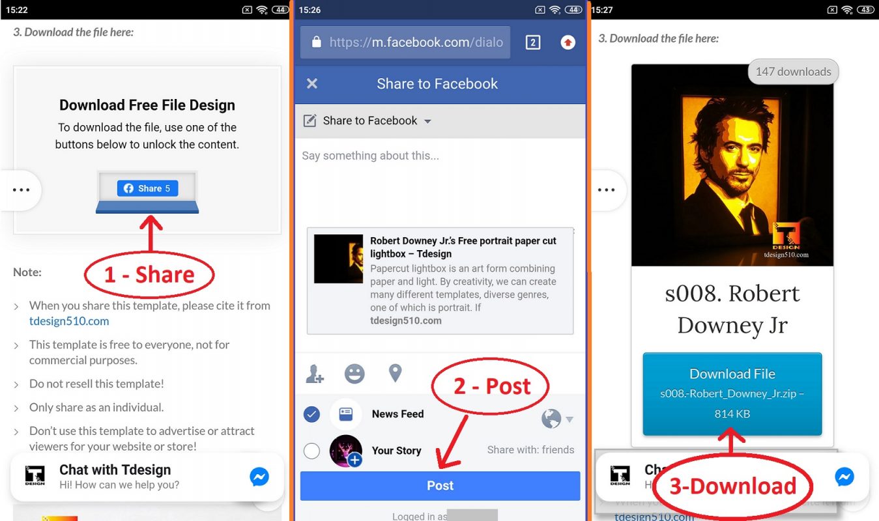The width and height of the screenshot is (879, 521).
Task: Click Your Story profile picture
Action: click(346, 451)
